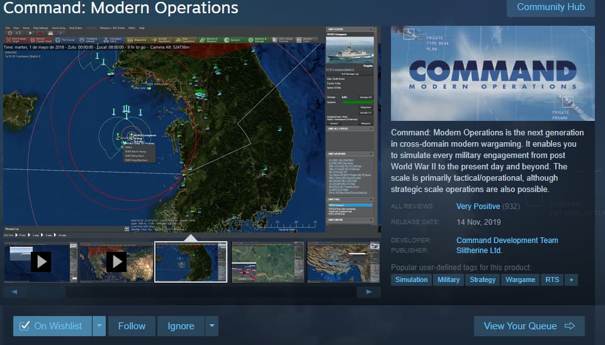Follow this game

click(x=132, y=326)
